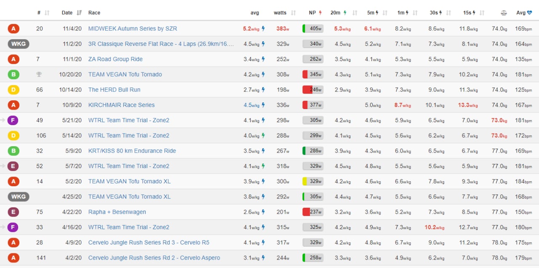Open KRT/KISS 80 km Endurance Ride
This screenshot has height=268, width=539.
click(132, 151)
